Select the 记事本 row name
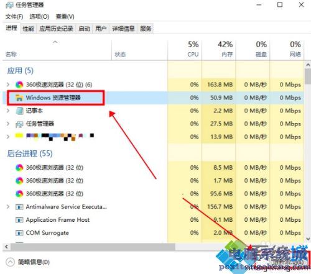The height and width of the screenshot is (274, 311). coord(34,111)
